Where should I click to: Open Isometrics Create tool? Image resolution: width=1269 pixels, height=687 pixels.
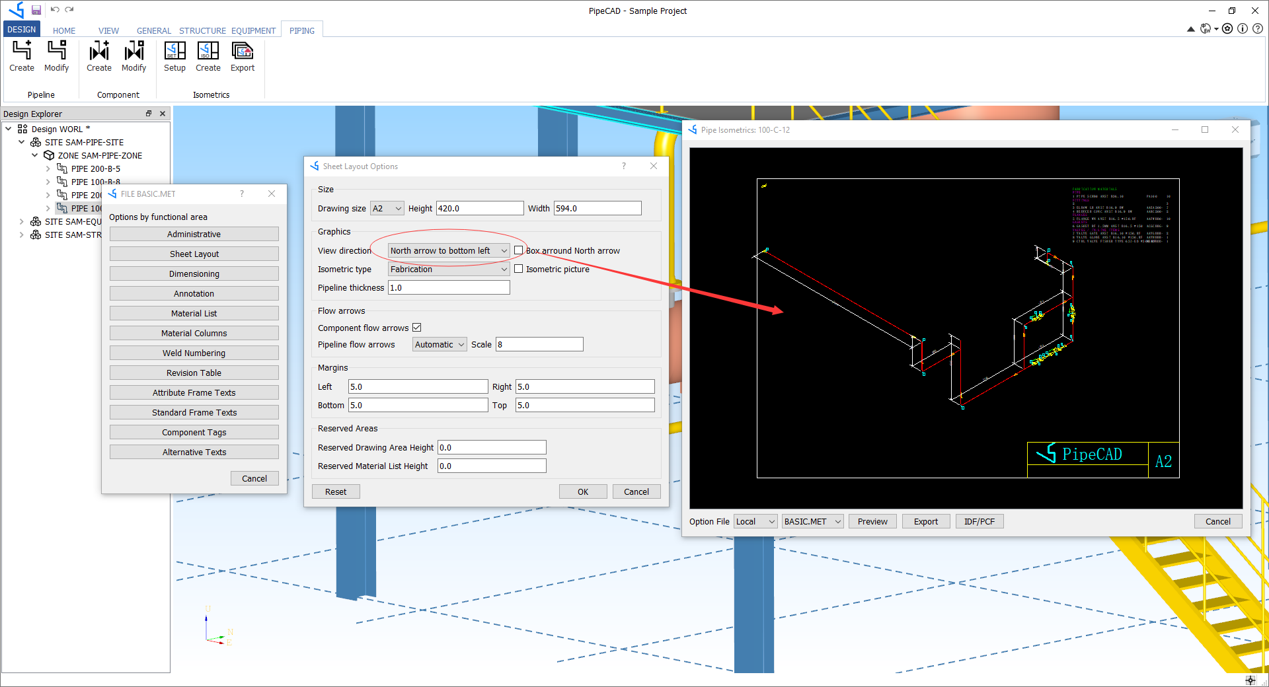point(208,56)
